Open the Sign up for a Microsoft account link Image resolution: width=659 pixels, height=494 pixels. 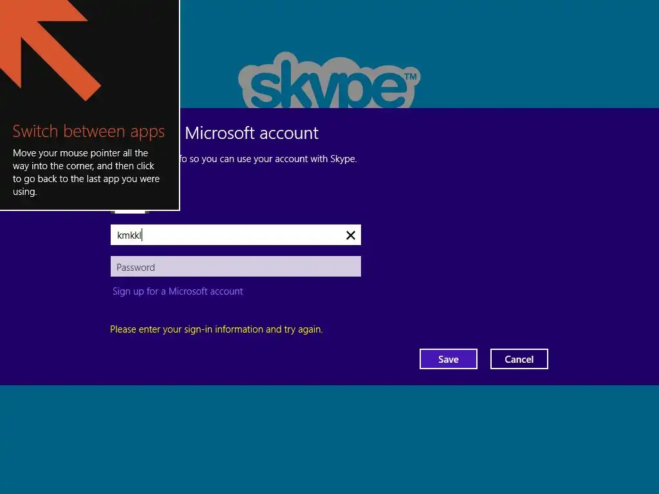click(178, 291)
